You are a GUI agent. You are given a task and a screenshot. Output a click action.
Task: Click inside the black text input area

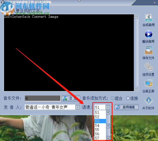pyautogui.click(x=69, y=53)
